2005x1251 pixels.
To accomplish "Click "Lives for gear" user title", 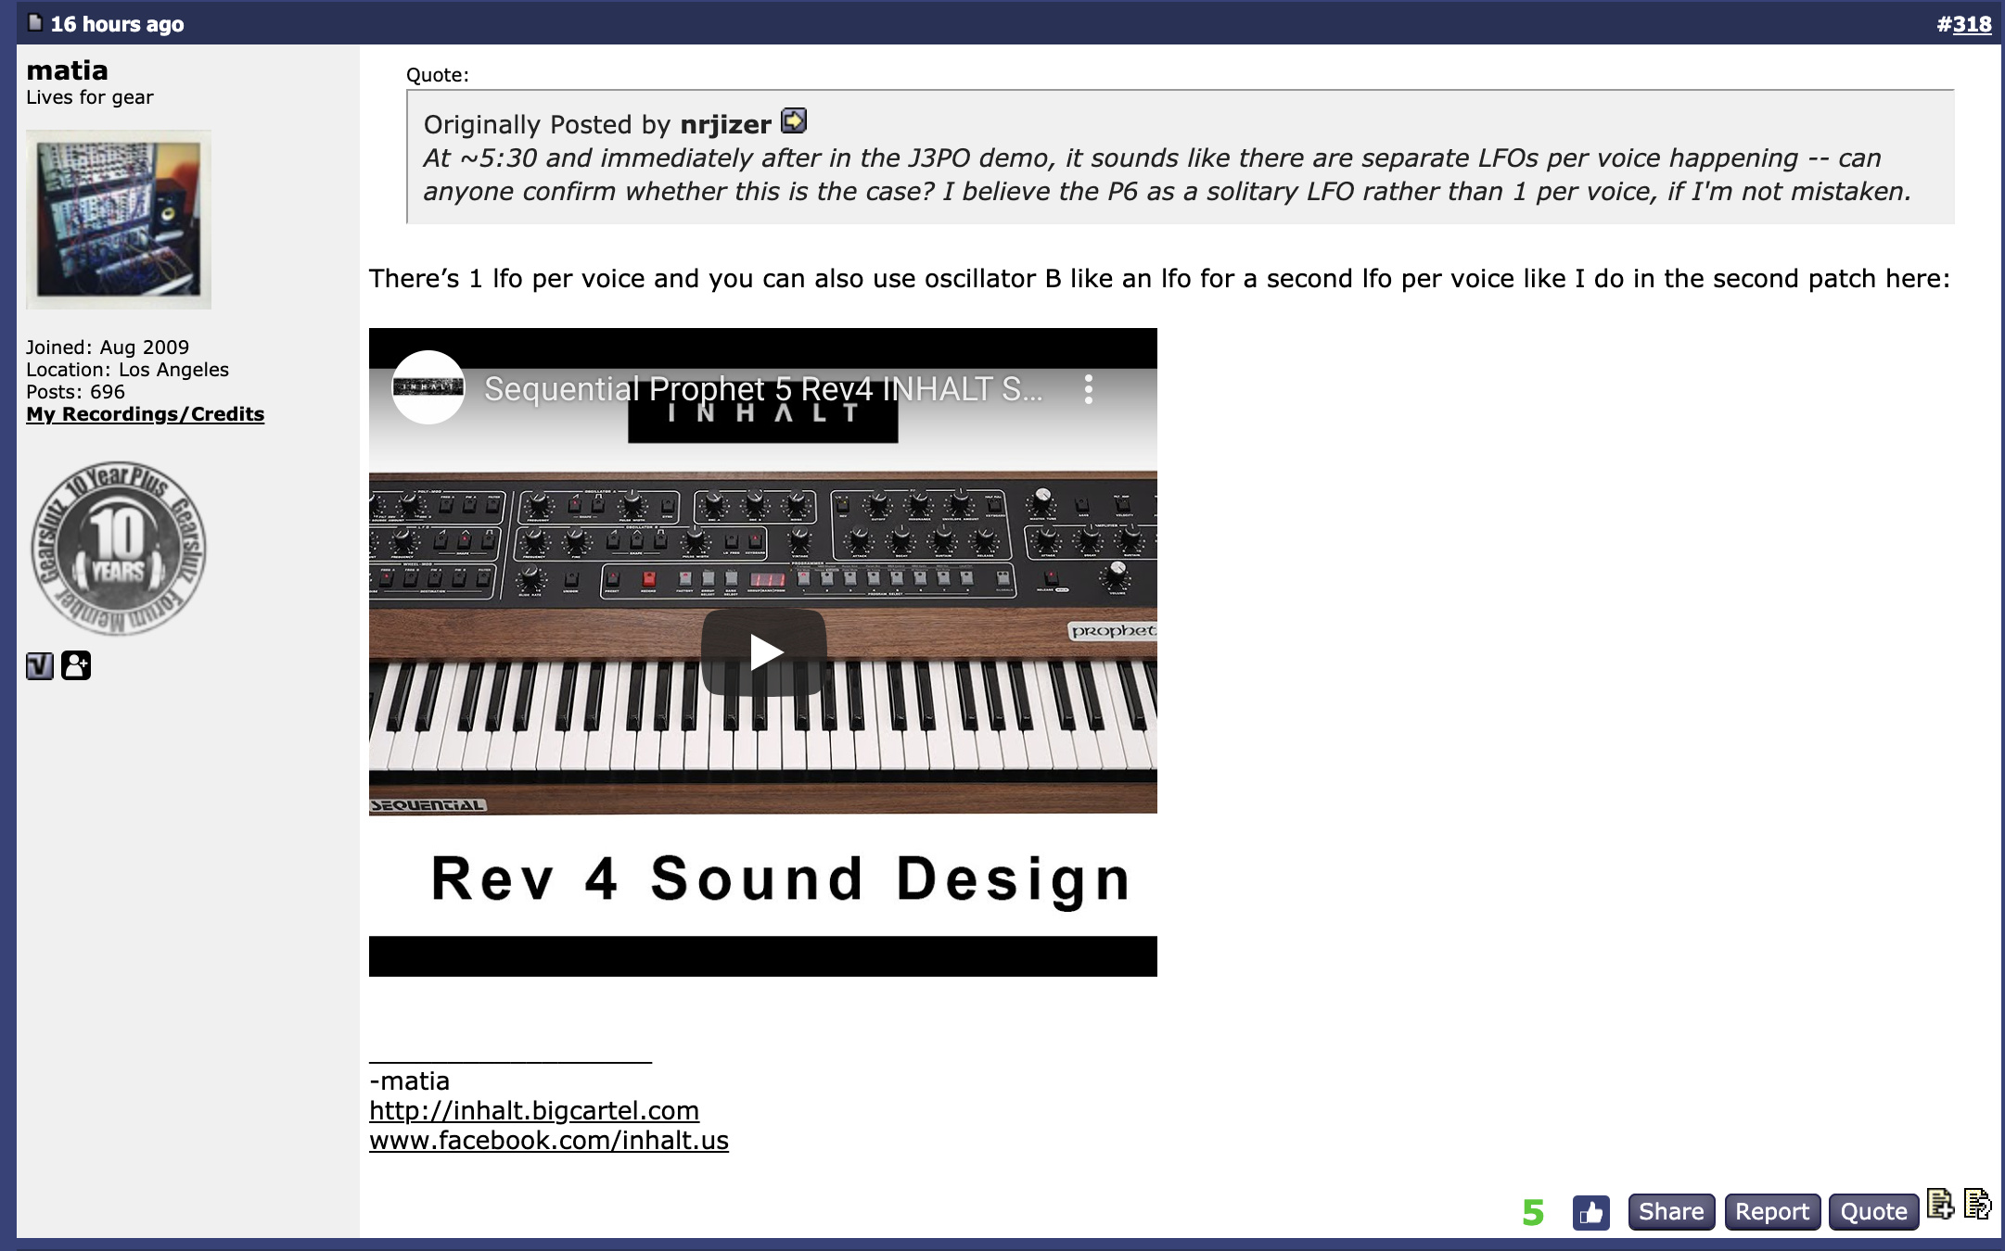I will point(90,97).
